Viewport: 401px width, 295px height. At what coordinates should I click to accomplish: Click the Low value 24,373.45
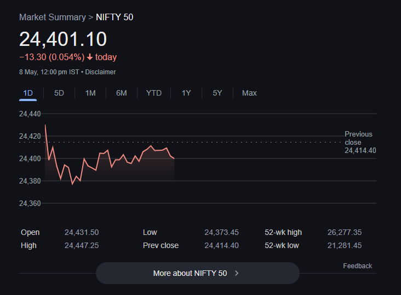(x=221, y=232)
